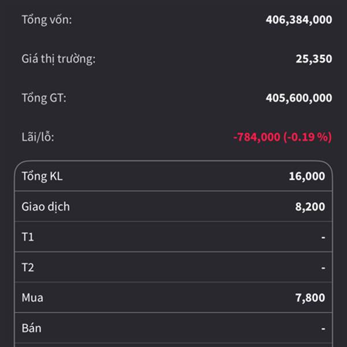Tap the Tổng GT label
This screenshot has height=347, width=347.
(44, 98)
